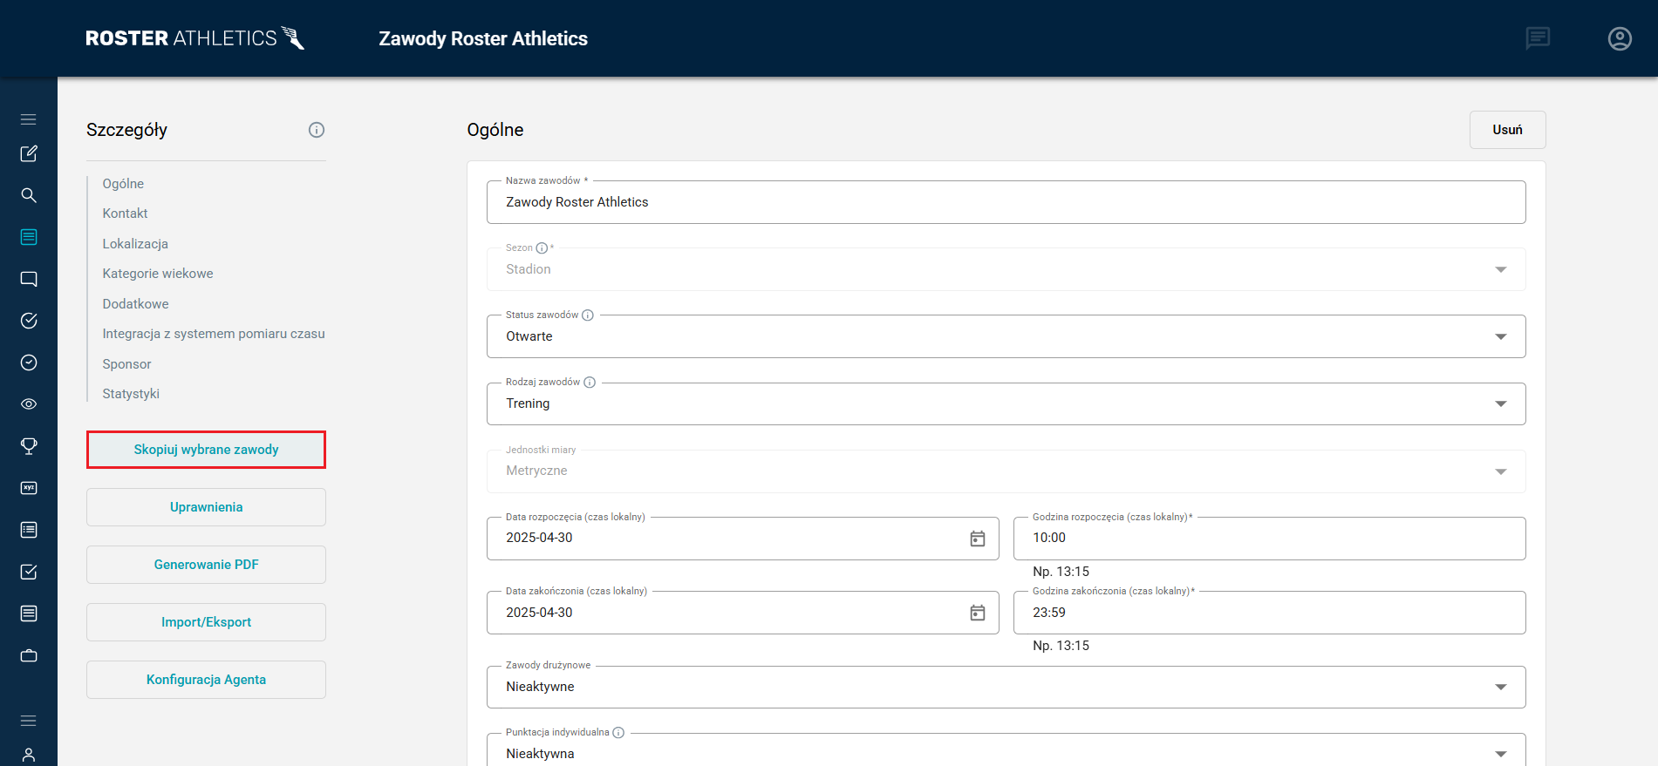Click the info icon beside Szczegóły heading
Image resolution: width=1658 pixels, height=766 pixels.
[x=317, y=130]
